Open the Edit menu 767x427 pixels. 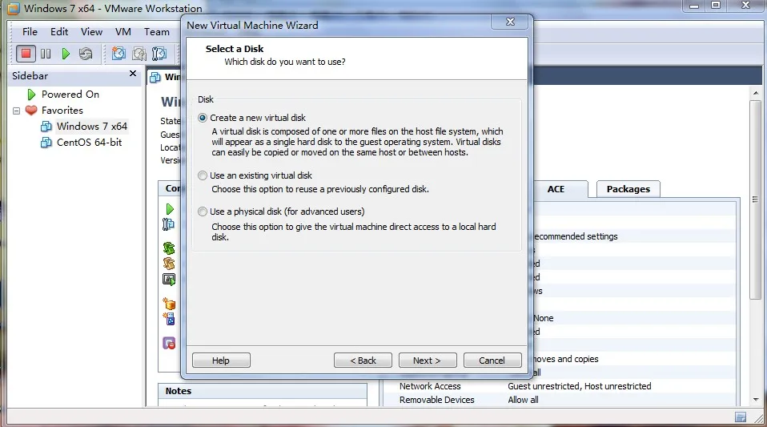59,32
